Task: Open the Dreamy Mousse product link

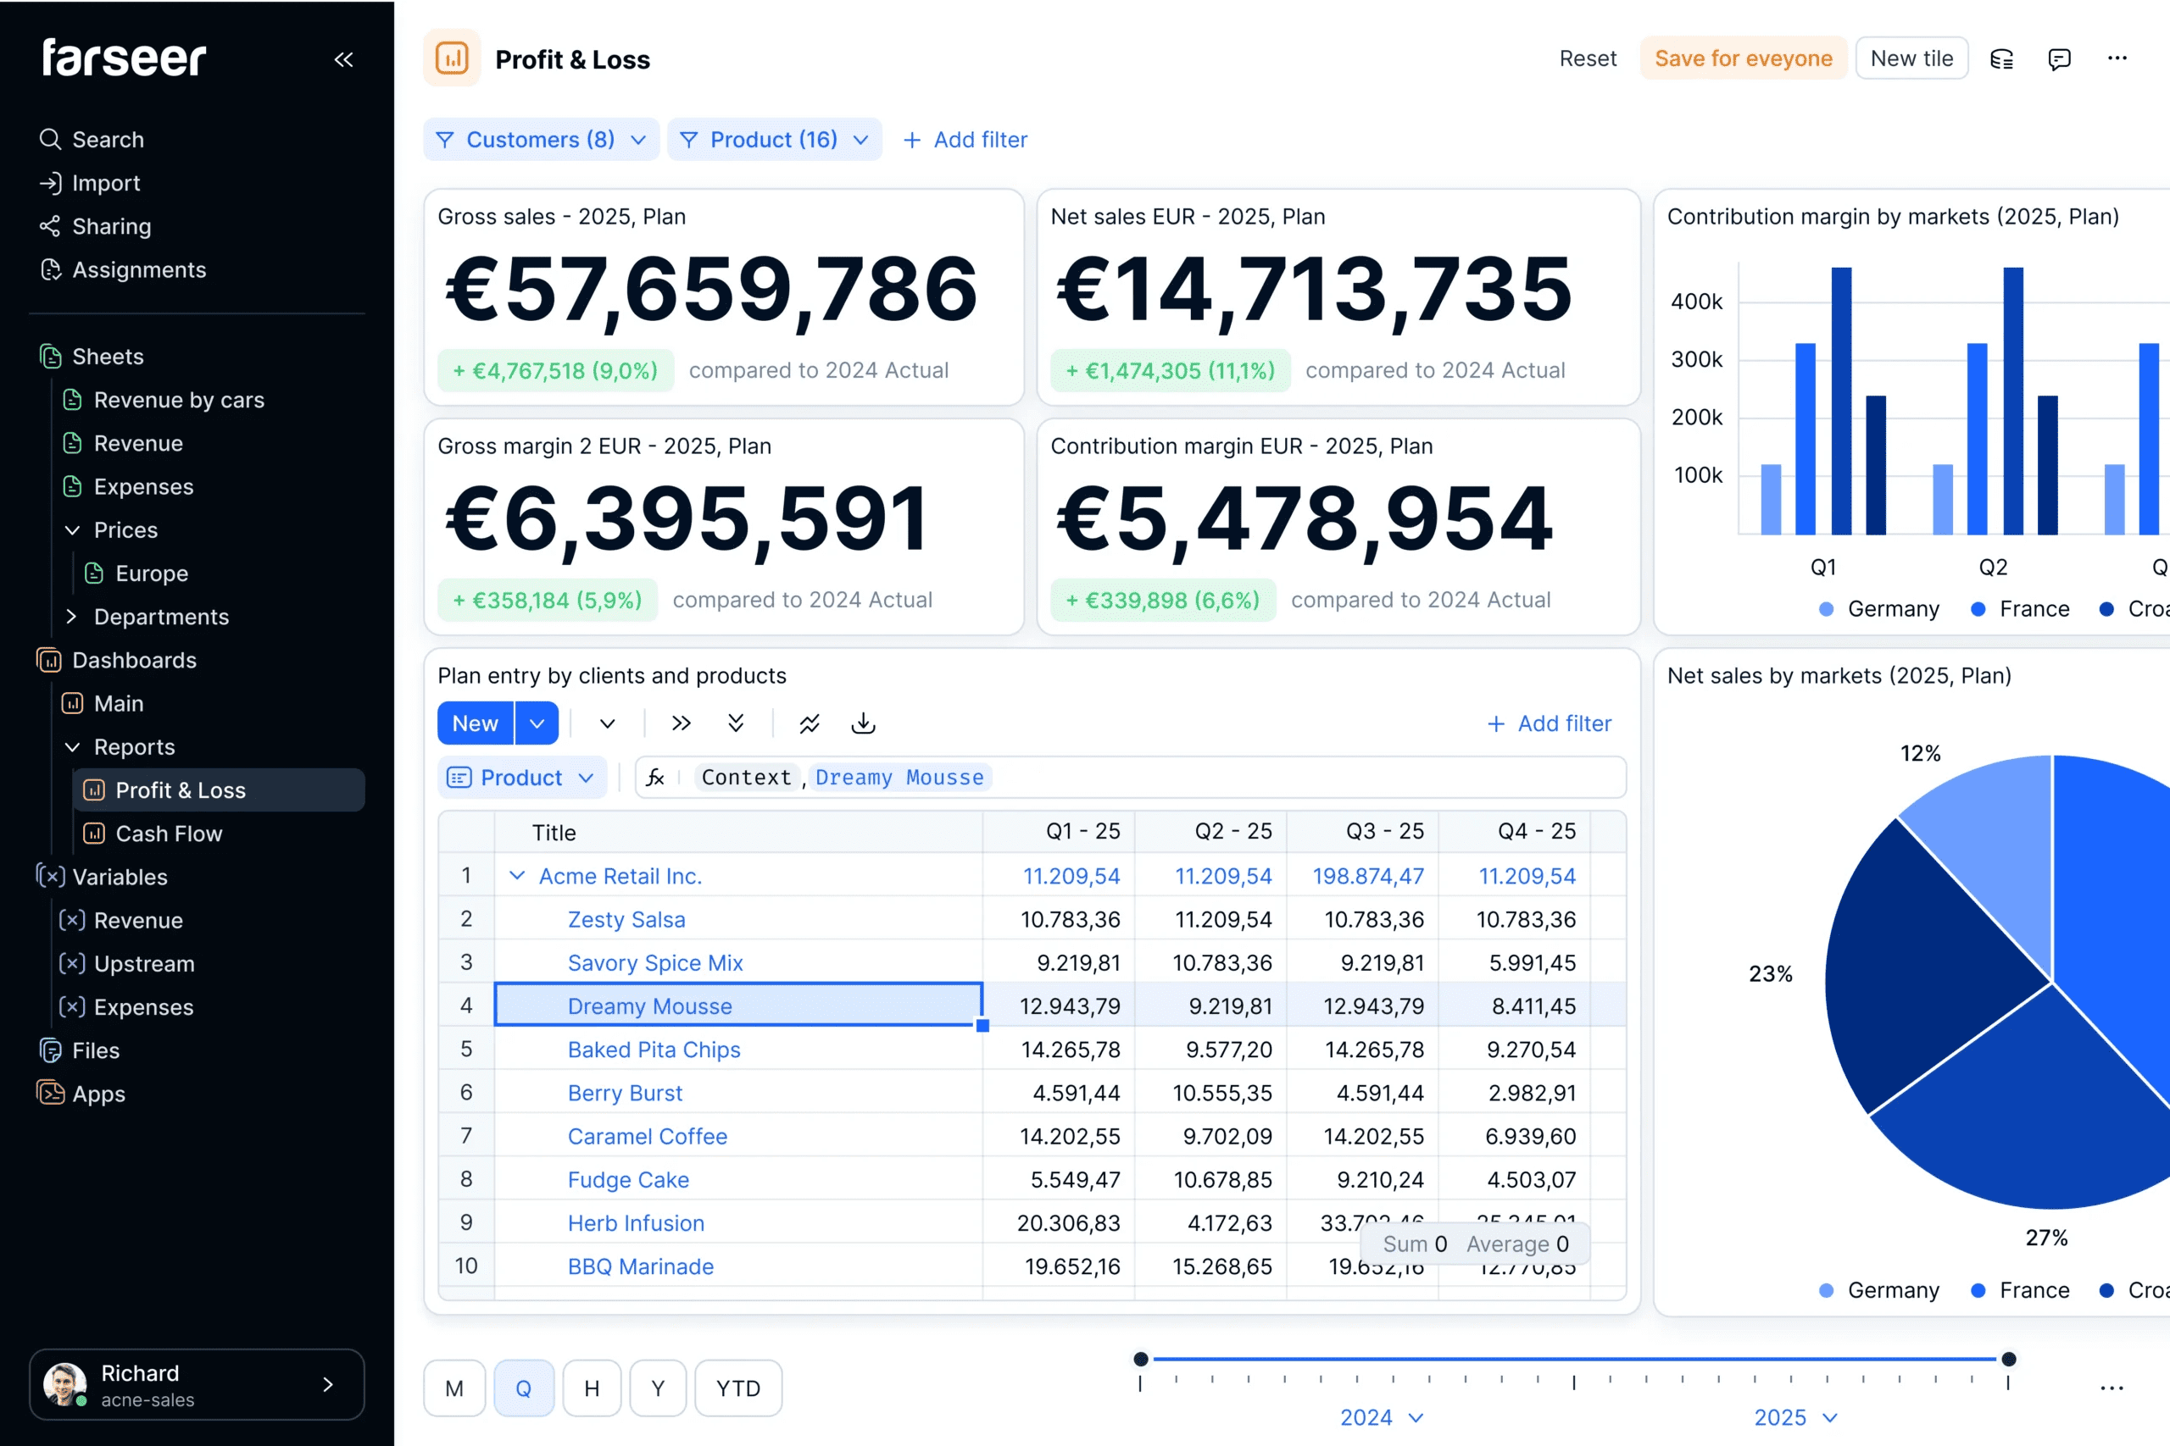Action: (x=650, y=1006)
